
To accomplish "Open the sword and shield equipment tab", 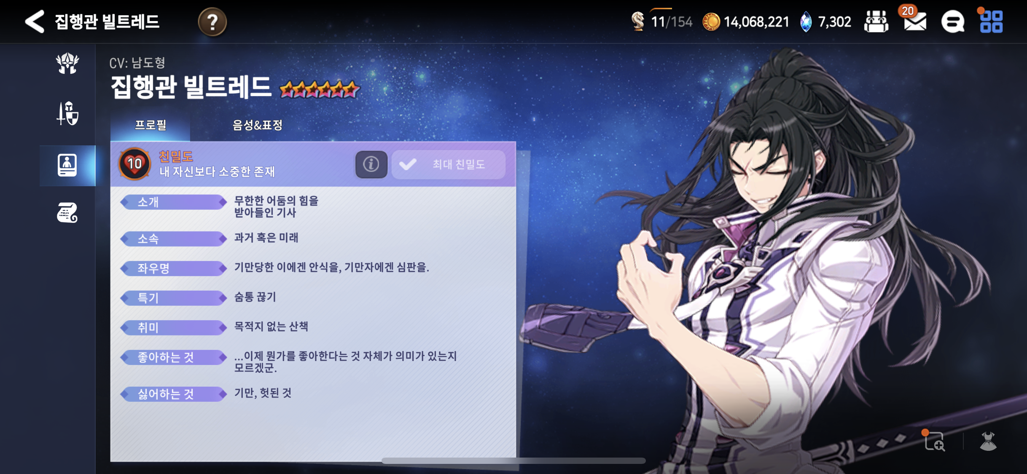I will 67,113.
